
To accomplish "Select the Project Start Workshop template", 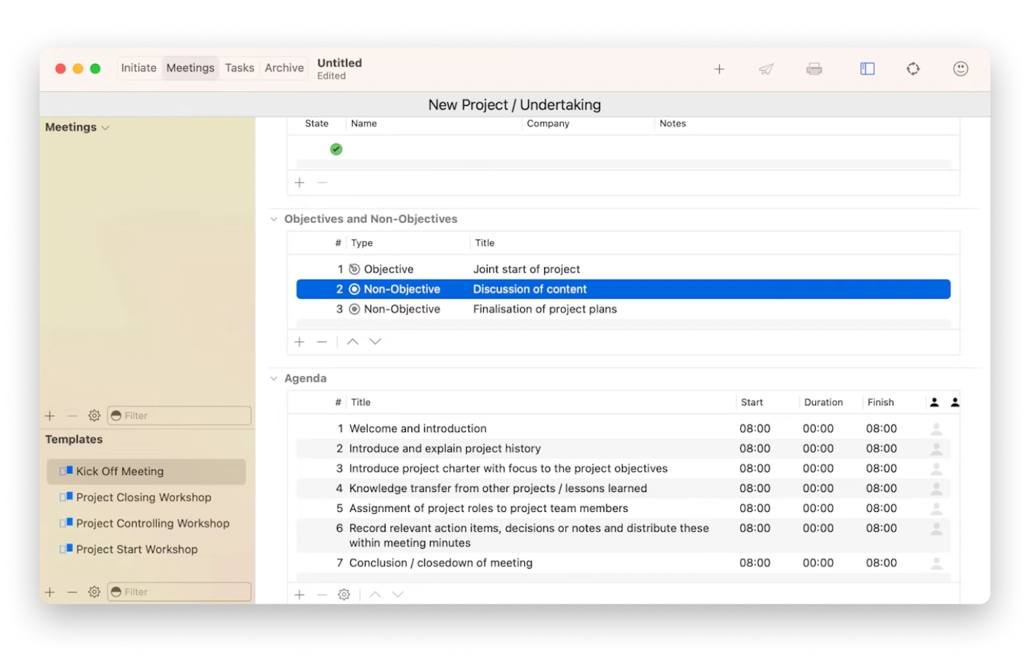I will [x=147, y=549].
